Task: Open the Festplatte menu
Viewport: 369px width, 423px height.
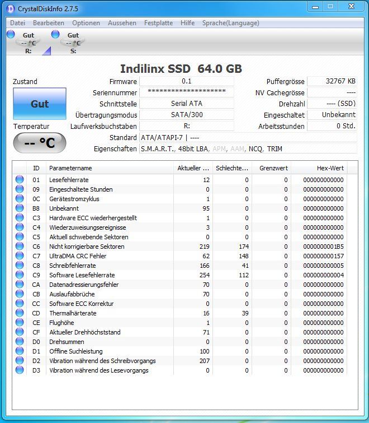Action: [158, 23]
